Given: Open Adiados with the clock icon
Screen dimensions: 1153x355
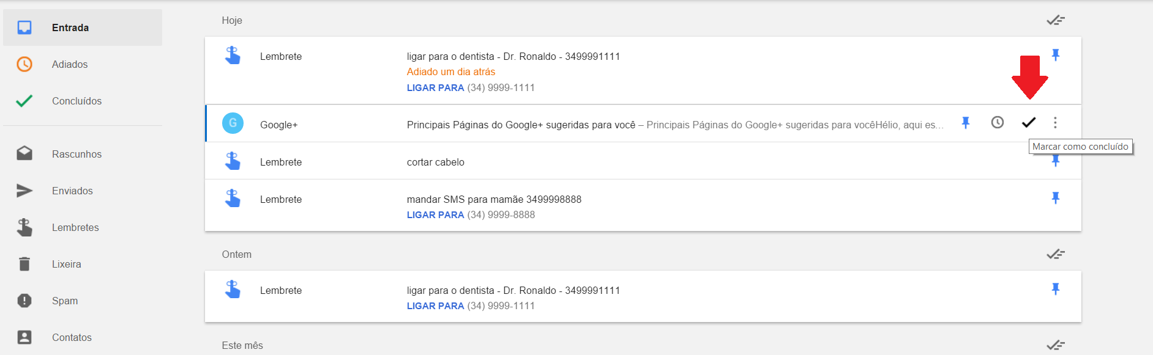Looking at the screenshot, I should coord(24,64).
